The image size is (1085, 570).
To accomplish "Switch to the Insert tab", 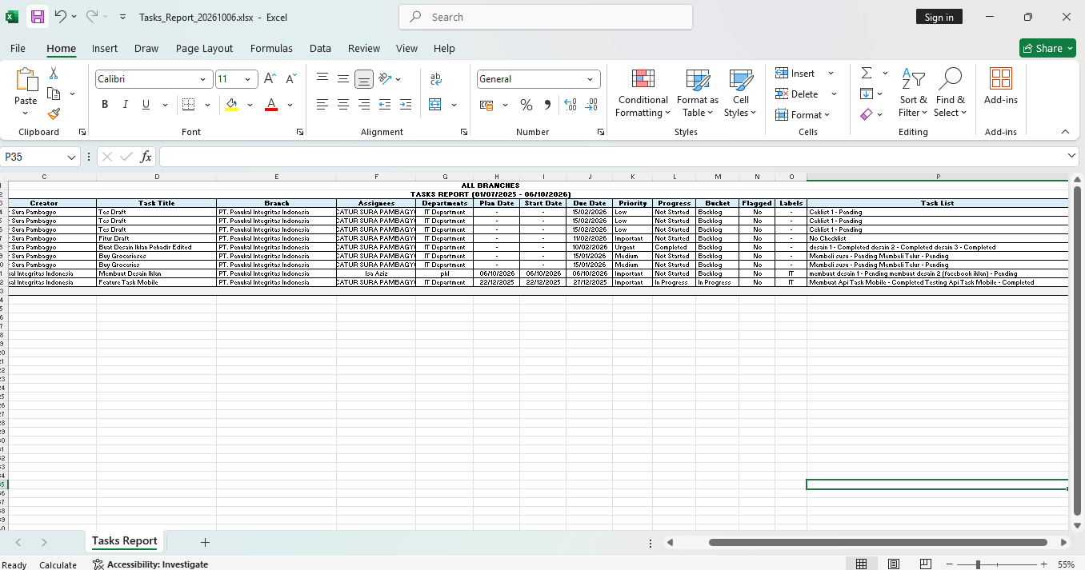I will [105, 48].
